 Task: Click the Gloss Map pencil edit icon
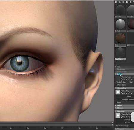click(127, 93)
